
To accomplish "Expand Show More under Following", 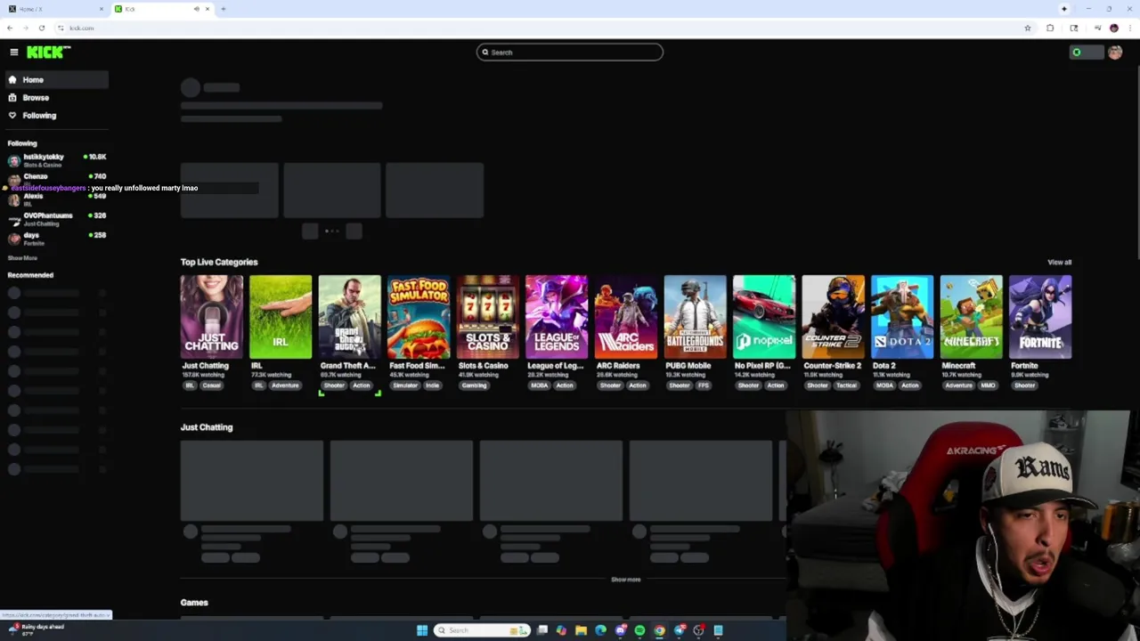I will pyautogui.click(x=23, y=258).
